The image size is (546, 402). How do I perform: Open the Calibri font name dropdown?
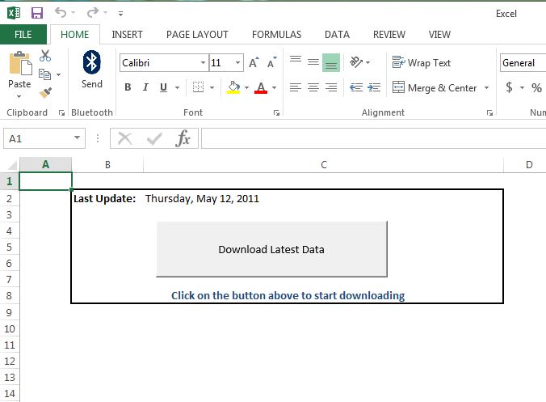pyautogui.click(x=202, y=63)
